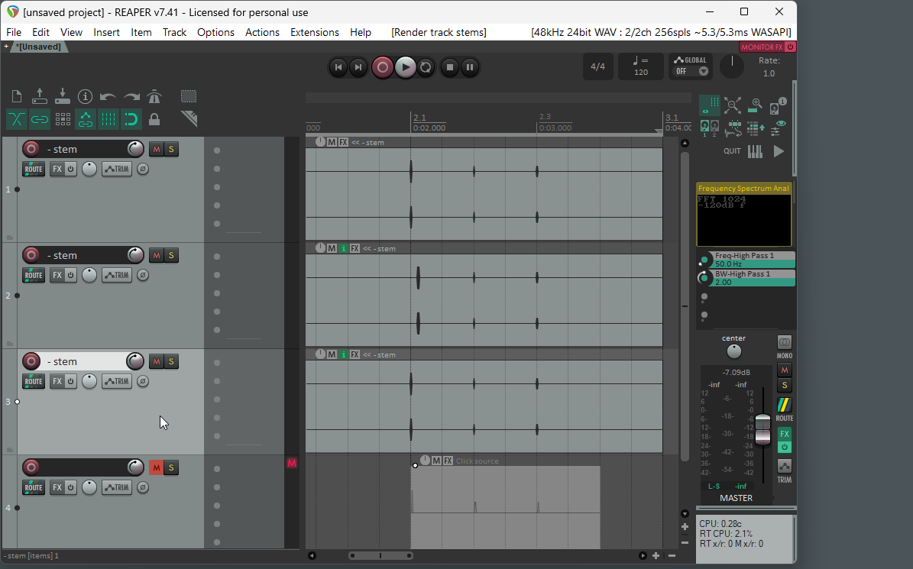Click the new project file icon
This screenshot has height=569, width=913.
tap(17, 96)
